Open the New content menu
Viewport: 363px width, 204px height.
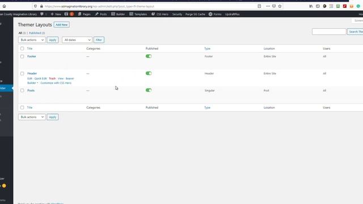56,14
